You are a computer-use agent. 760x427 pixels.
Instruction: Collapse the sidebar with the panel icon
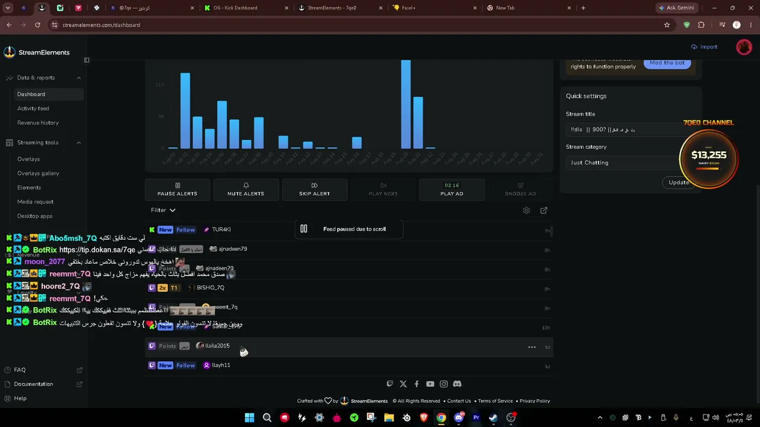87,60
